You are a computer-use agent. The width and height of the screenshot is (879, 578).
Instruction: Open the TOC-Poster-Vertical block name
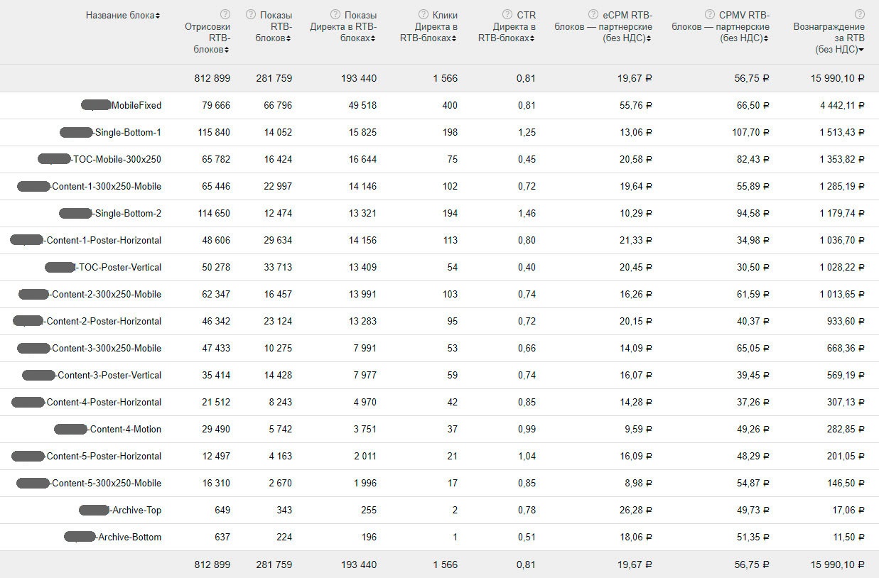tap(119, 267)
